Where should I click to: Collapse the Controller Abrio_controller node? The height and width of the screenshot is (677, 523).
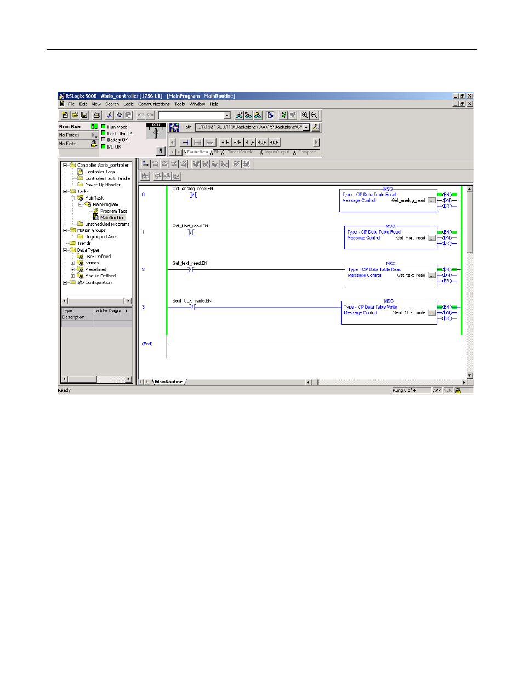click(x=65, y=165)
